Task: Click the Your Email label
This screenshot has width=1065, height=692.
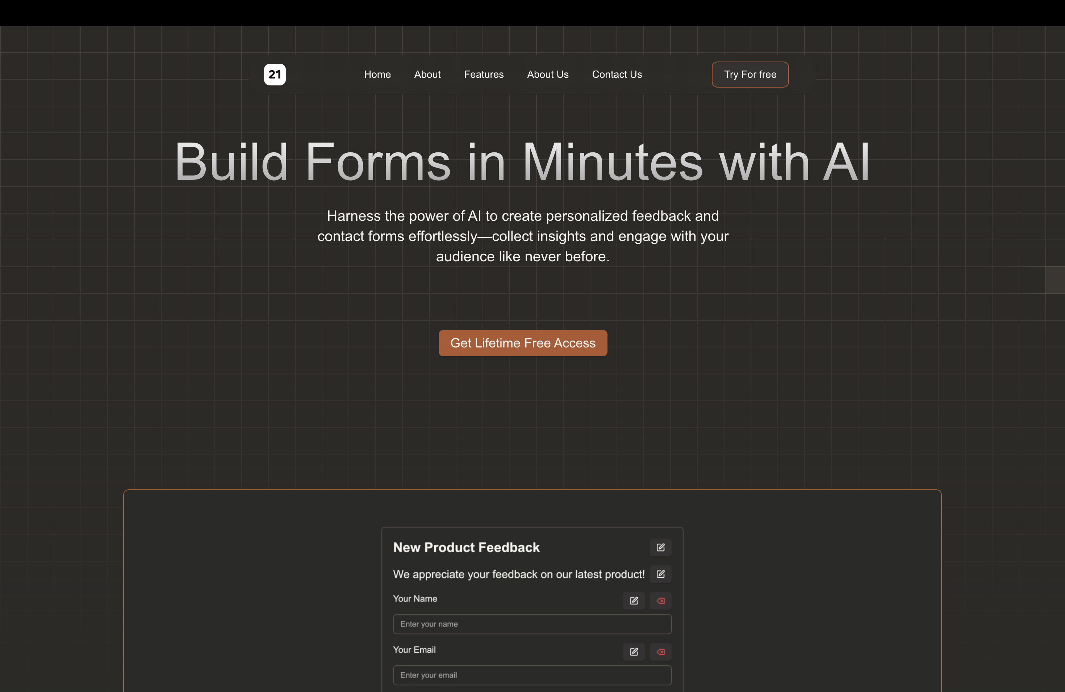Action: (x=414, y=650)
